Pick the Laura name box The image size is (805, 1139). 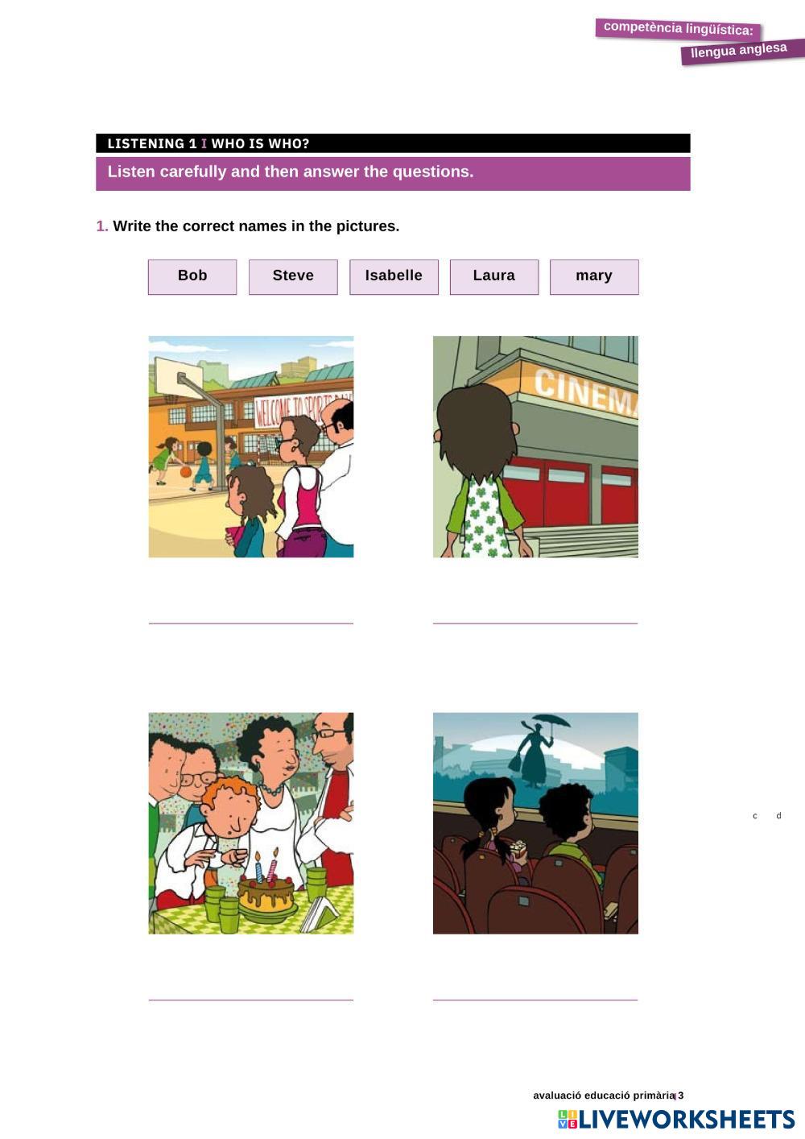click(x=494, y=276)
